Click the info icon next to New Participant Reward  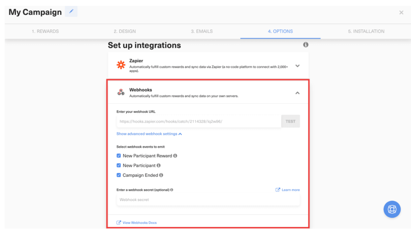(175, 156)
